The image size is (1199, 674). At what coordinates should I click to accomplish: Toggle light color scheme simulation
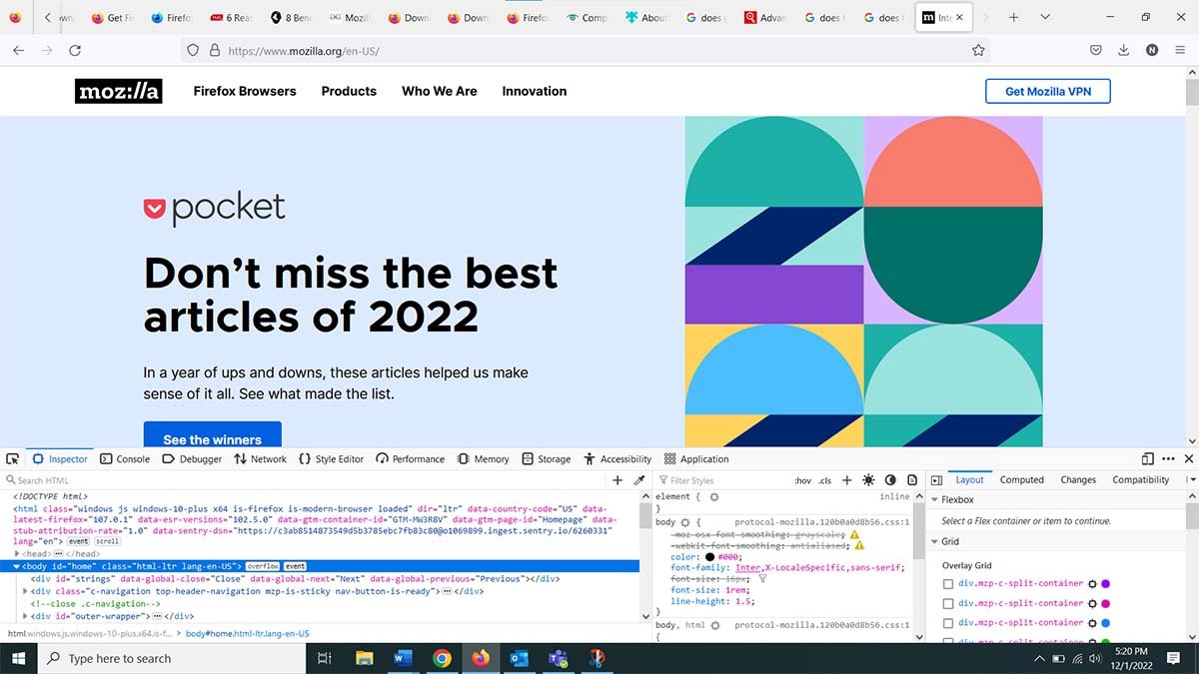(868, 480)
